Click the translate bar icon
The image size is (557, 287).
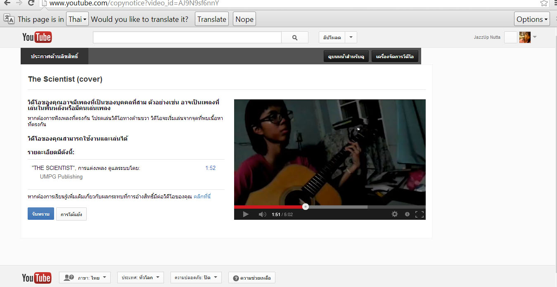pos(9,19)
